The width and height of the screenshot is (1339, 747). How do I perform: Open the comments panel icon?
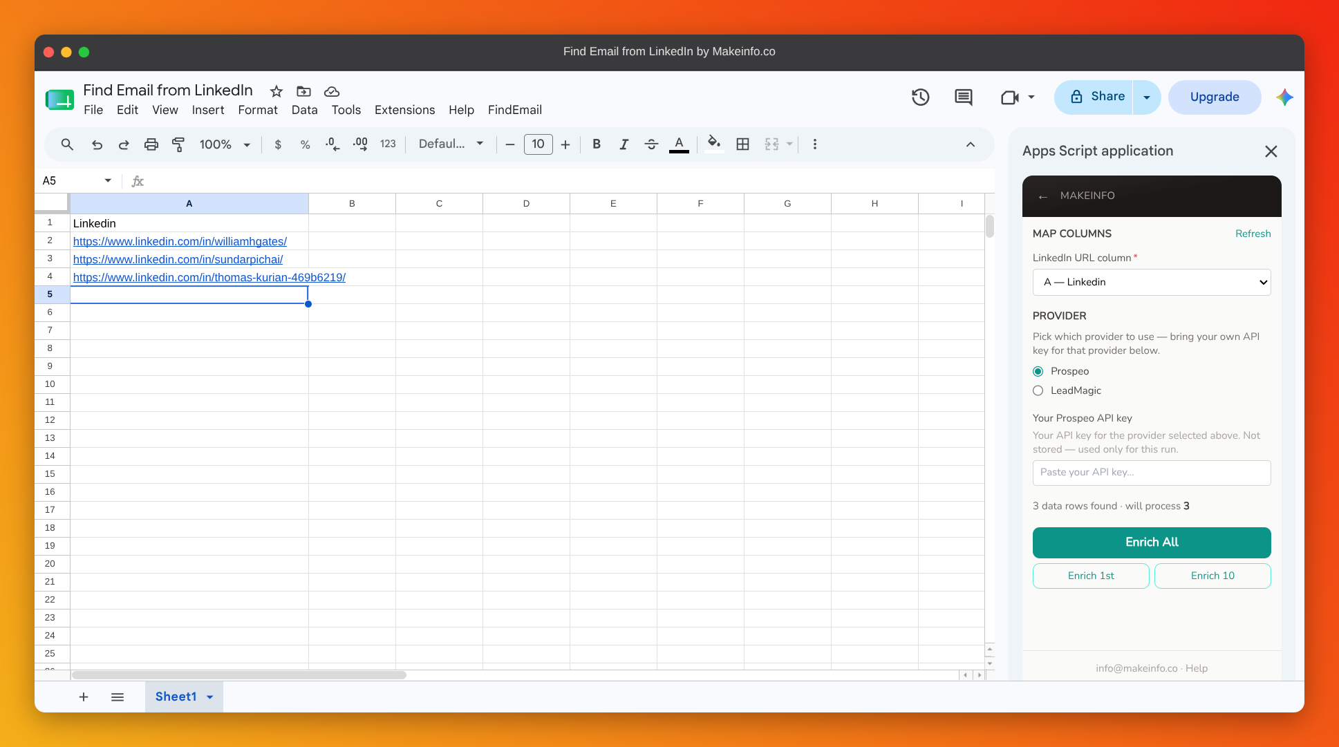click(x=963, y=97)
